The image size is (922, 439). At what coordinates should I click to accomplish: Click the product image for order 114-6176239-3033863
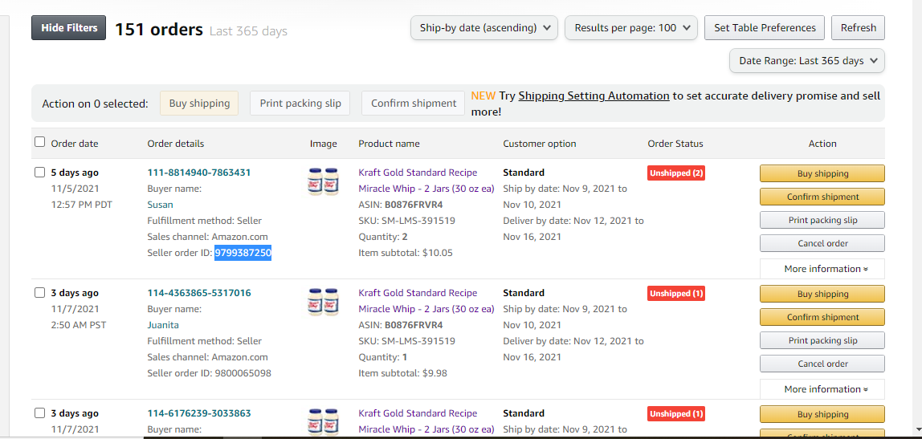[x=324, y=421]
